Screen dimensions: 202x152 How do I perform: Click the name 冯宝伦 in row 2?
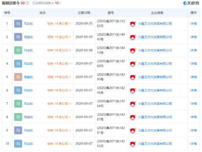tap(28, 37)
